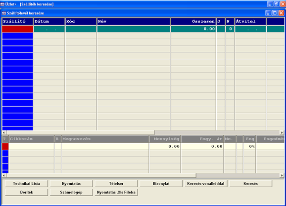Screen dimensions: 286x206
Task: Select the Átvitel column header
Action: click(250, 21)
